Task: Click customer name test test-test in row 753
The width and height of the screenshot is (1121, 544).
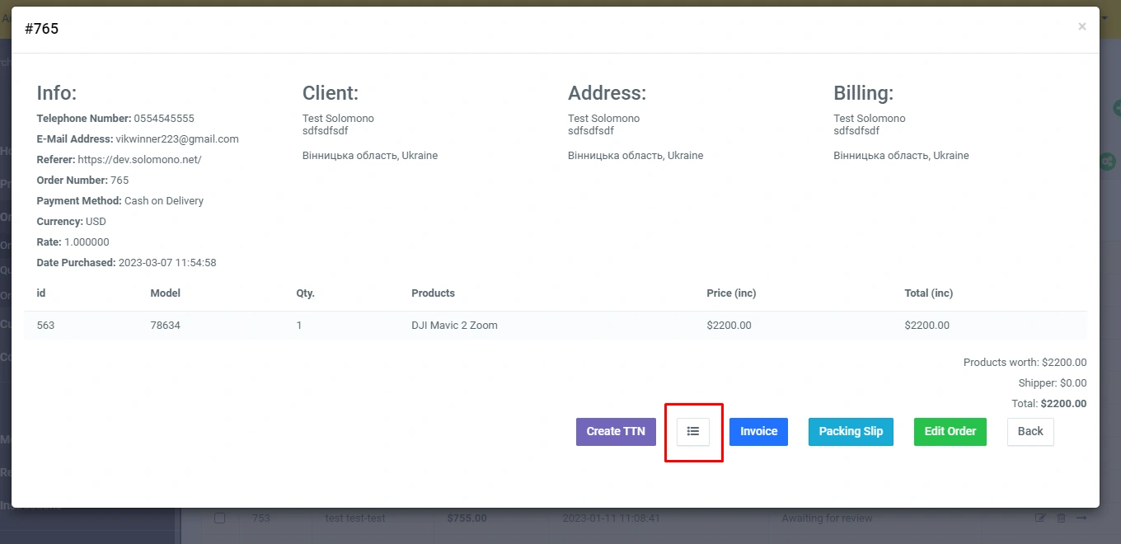Action: pyautogui.click(x=355, y=518)
